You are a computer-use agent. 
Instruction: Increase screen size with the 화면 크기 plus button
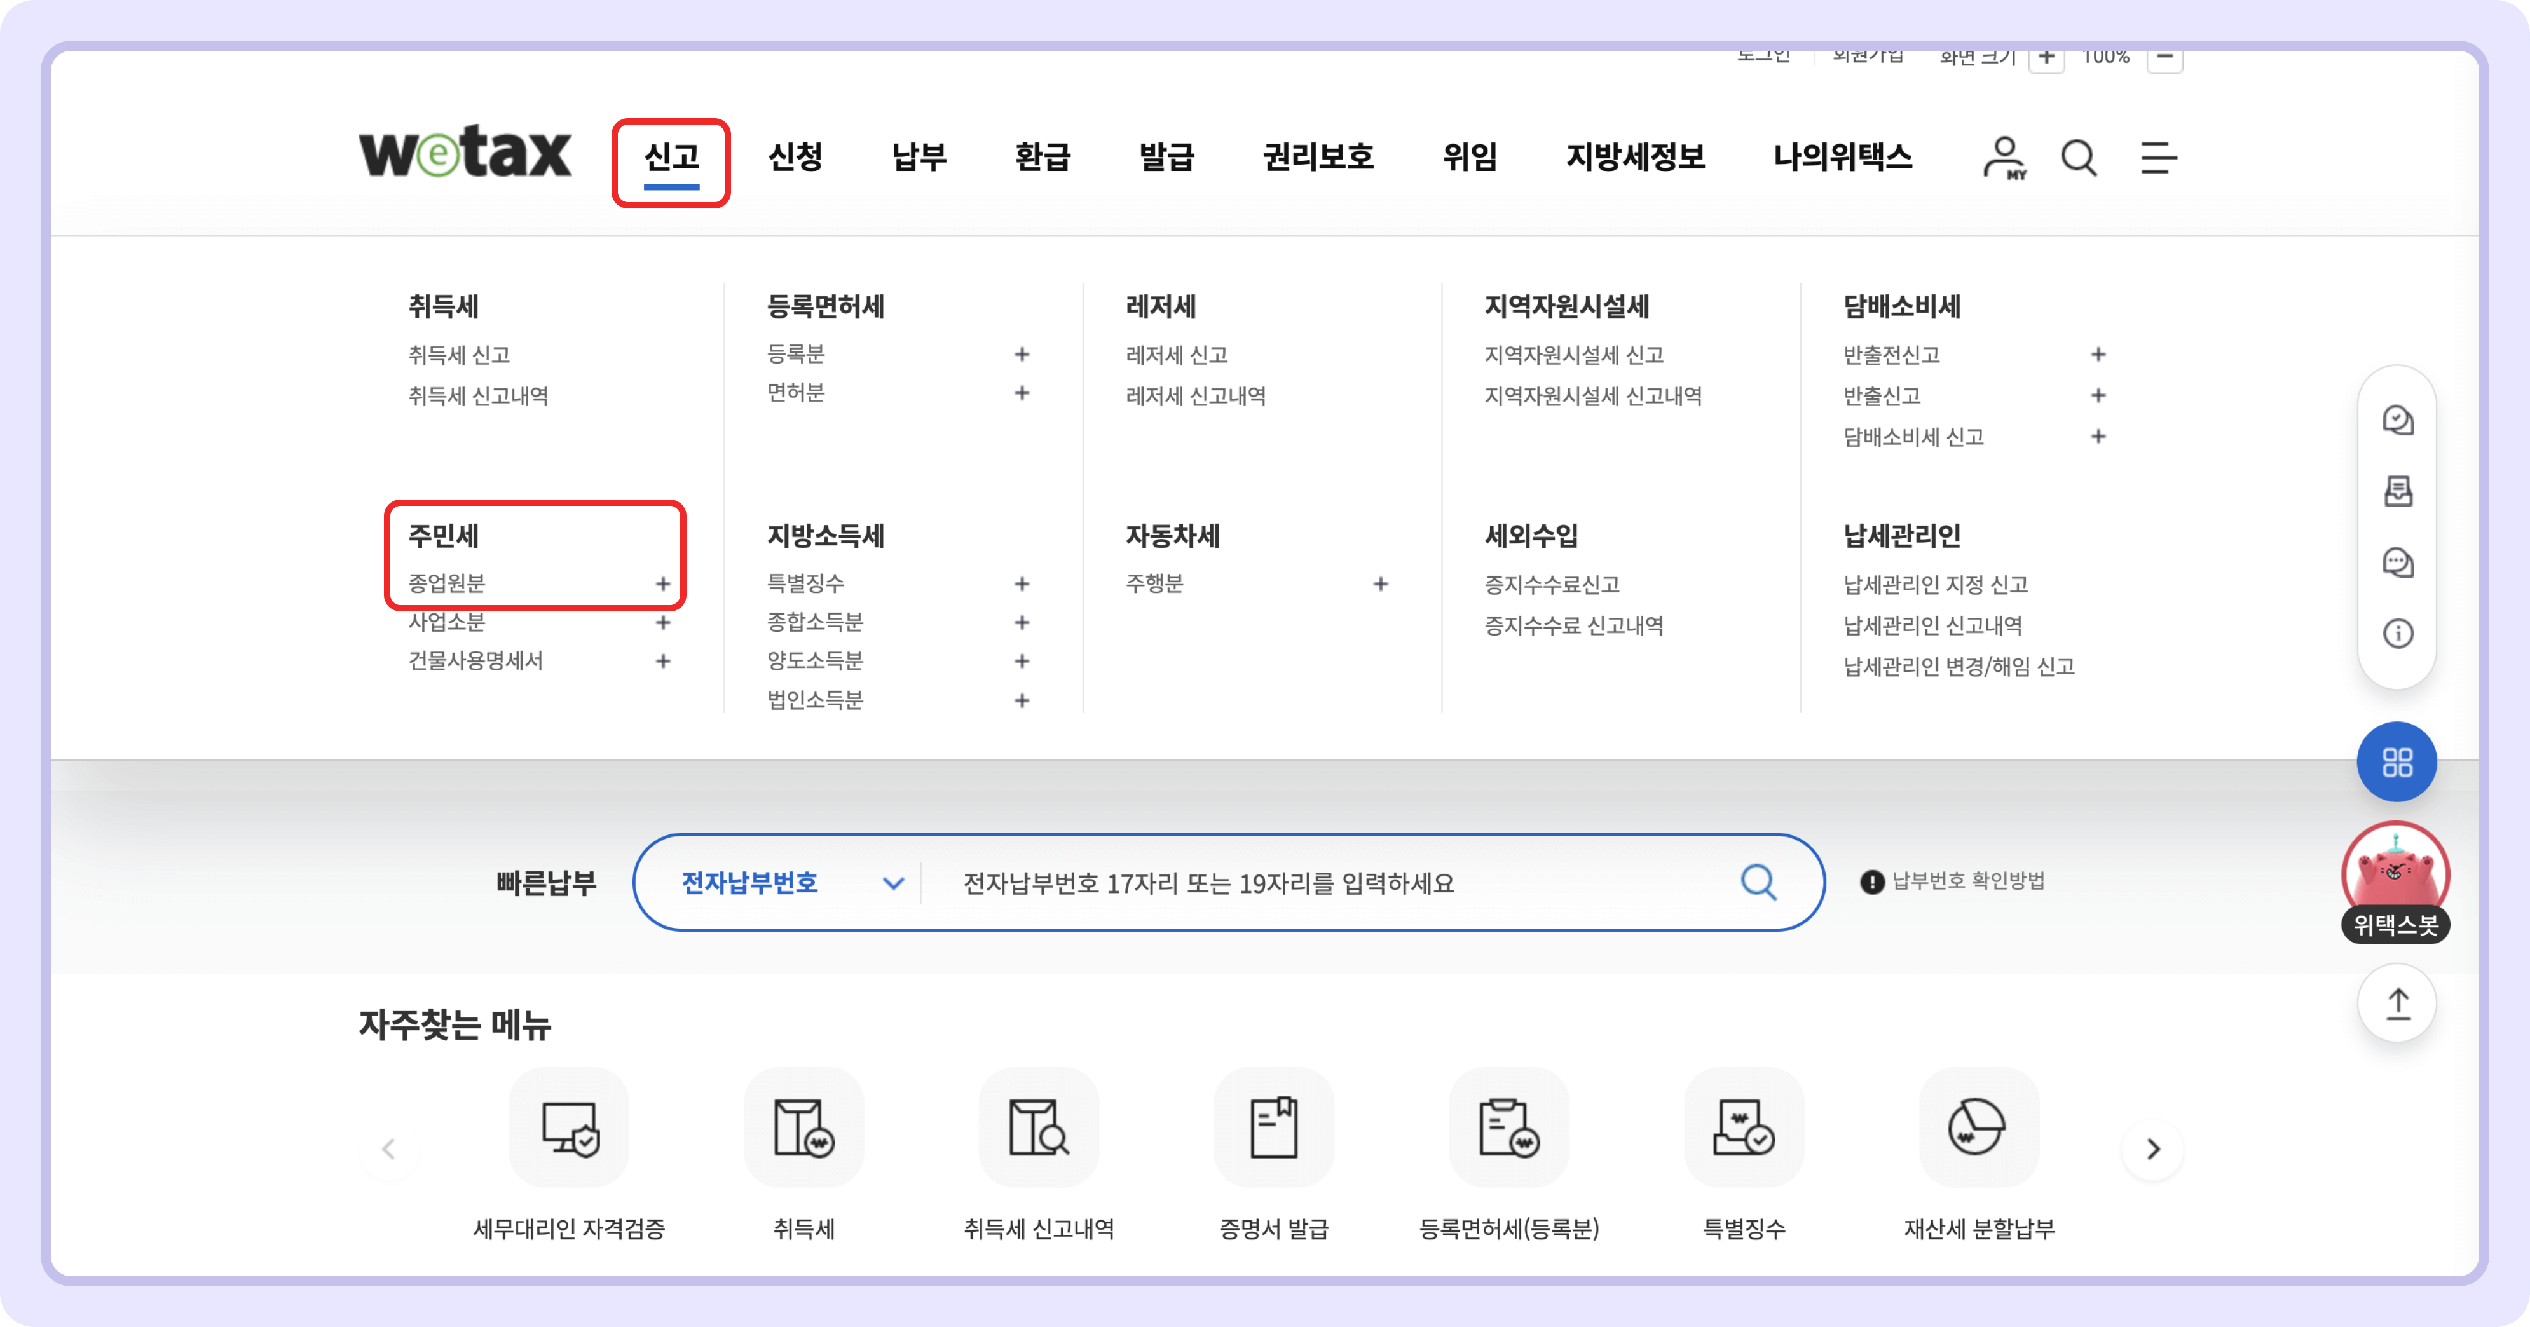2048,57
